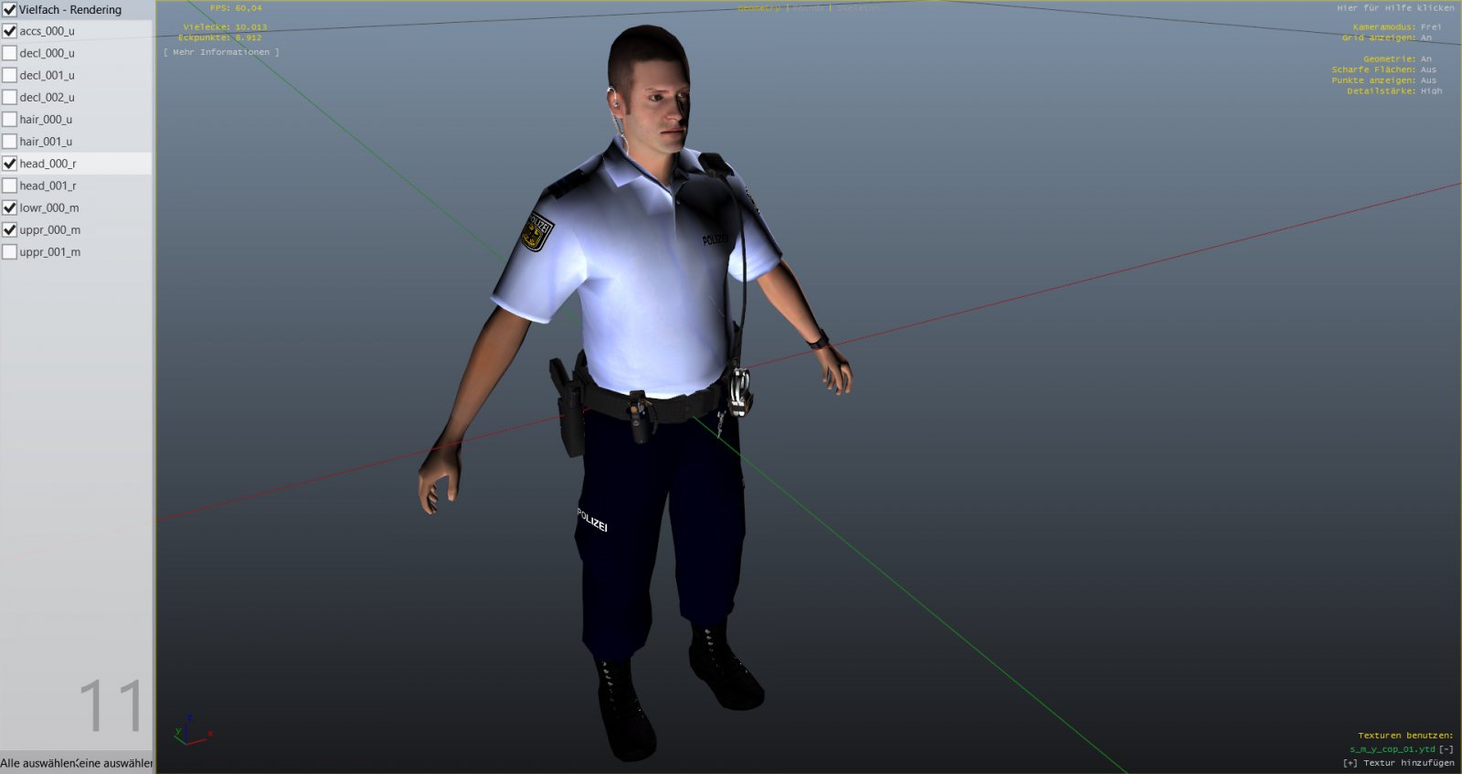Screen dimensions: 1462x774
Task: Click the [+] Textur hinzufügen icon
Action: pyautogui.click(x=1350, y=763)
